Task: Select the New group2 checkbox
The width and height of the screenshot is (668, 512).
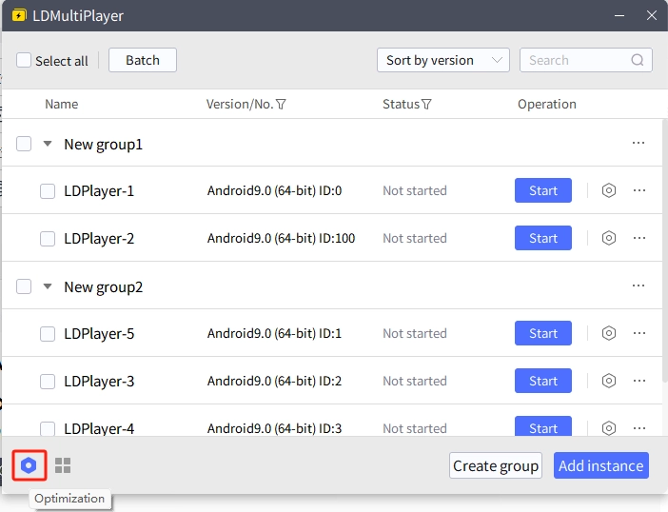Action: (24, 286)
